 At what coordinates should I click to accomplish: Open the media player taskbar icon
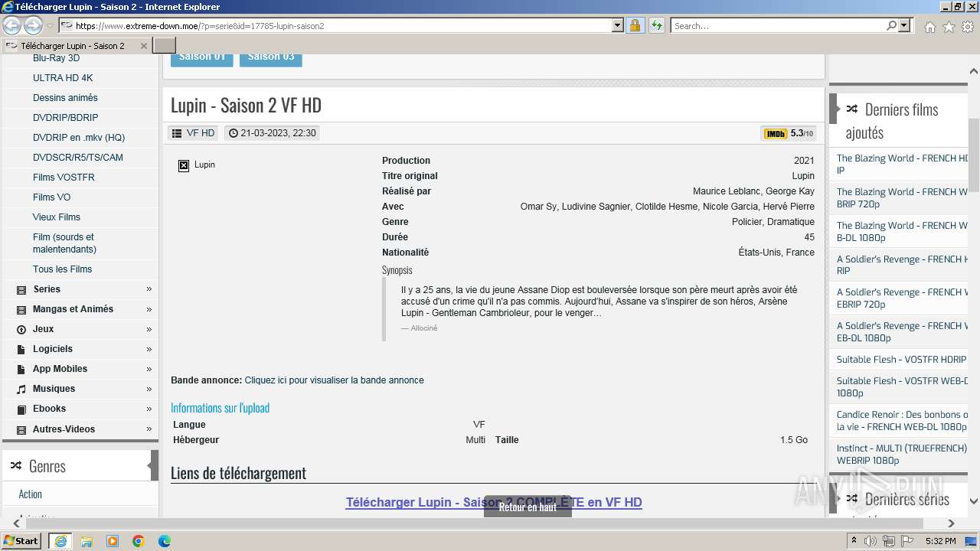click(113, 541)
